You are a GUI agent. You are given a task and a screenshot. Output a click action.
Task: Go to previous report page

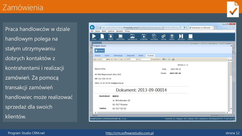pyautogui.click(x=99, y=59)
